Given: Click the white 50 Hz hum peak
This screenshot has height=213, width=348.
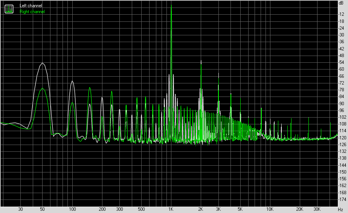Looking at the screenshot, I should 43,63.
